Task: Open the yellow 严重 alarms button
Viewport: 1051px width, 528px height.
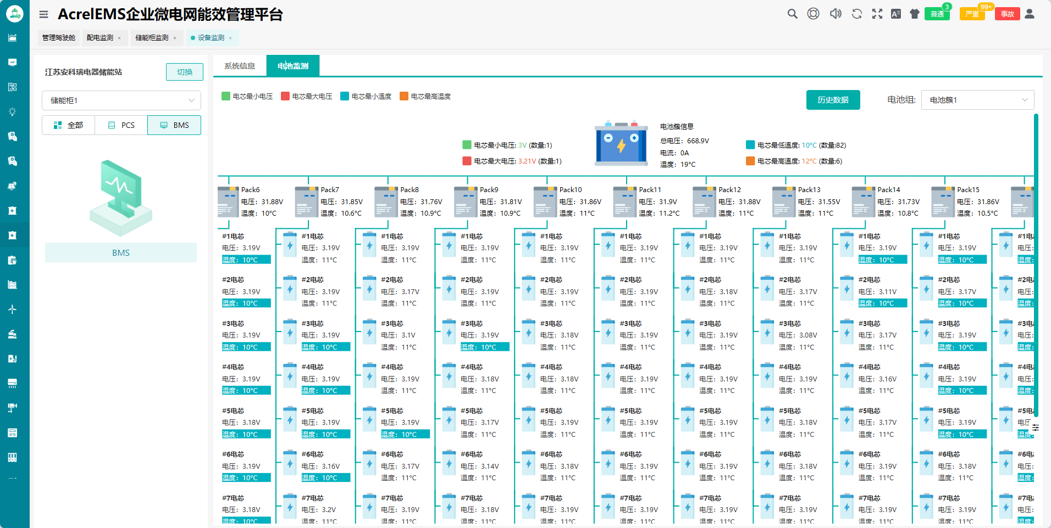Action: (972, 14)
